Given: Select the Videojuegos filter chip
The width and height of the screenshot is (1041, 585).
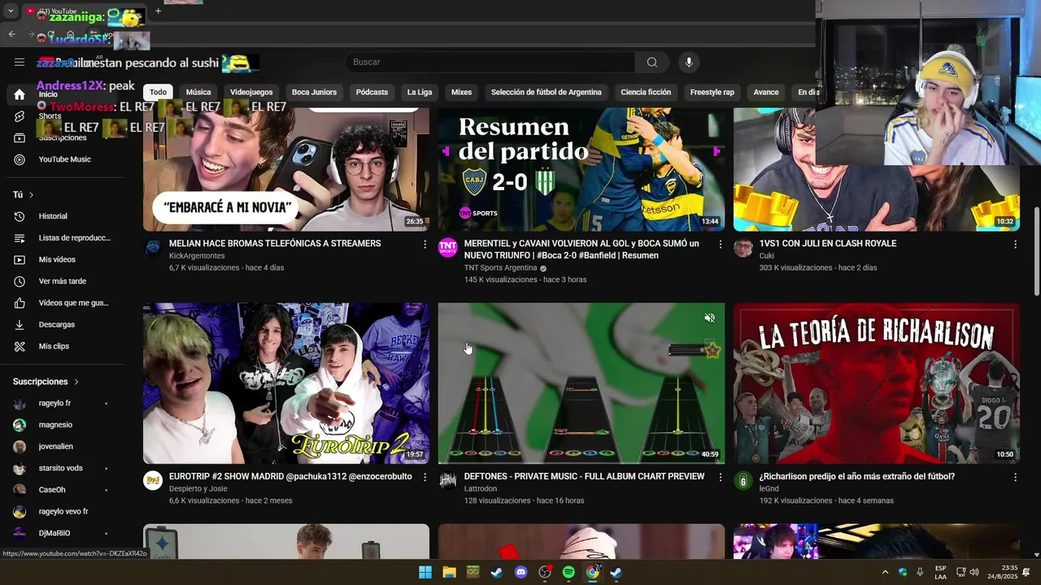Looking at the screenshot, I should click(x=251, y=92).
